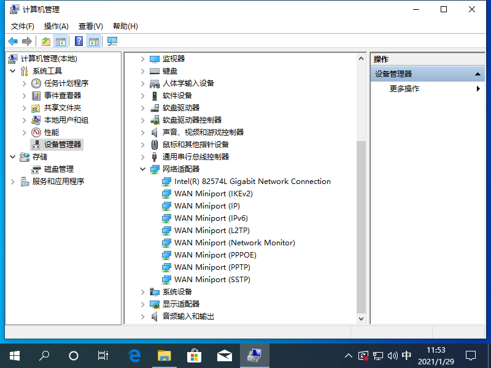
Task: Open Microsoft Edge from the taskbar
Action: click(134, 356)
